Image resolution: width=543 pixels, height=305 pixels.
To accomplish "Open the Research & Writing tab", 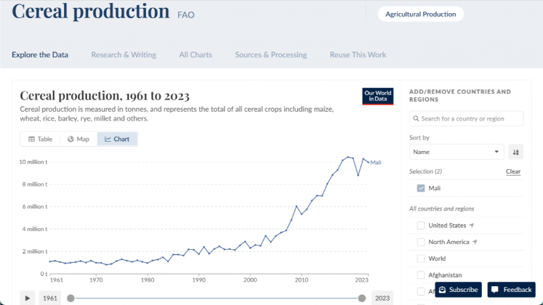I will (124, 54).
